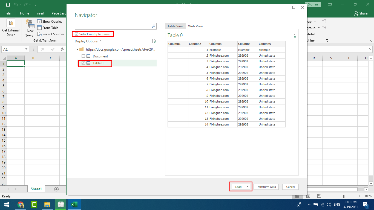Collapse the docs.google.com folder tree node
This screenshot has height=210, width=374.
(77, 49)
